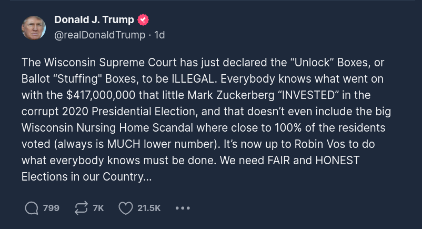Viewport: 422px width, 229px height.
Task: Click the 7K reposts count
Action: click(98, 208)
